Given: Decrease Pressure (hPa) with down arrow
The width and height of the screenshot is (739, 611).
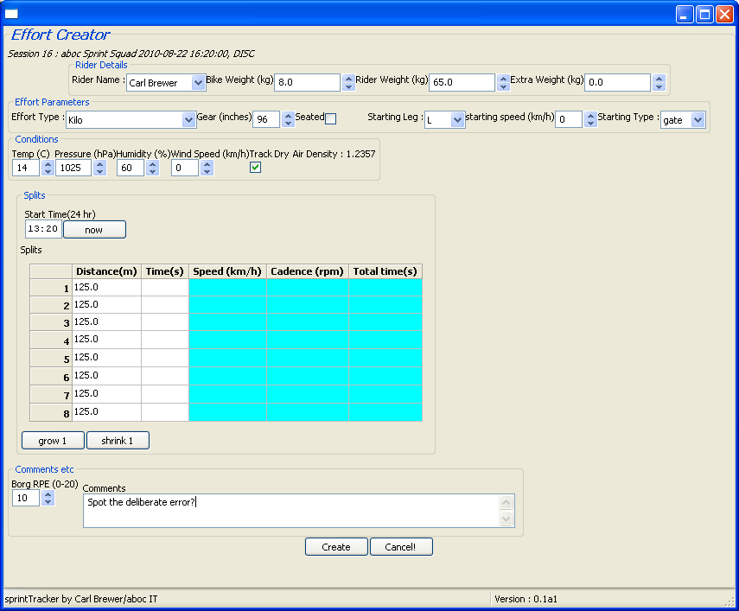Looking at the screenshot, I should pyautogui.click(x=99, y=172).
